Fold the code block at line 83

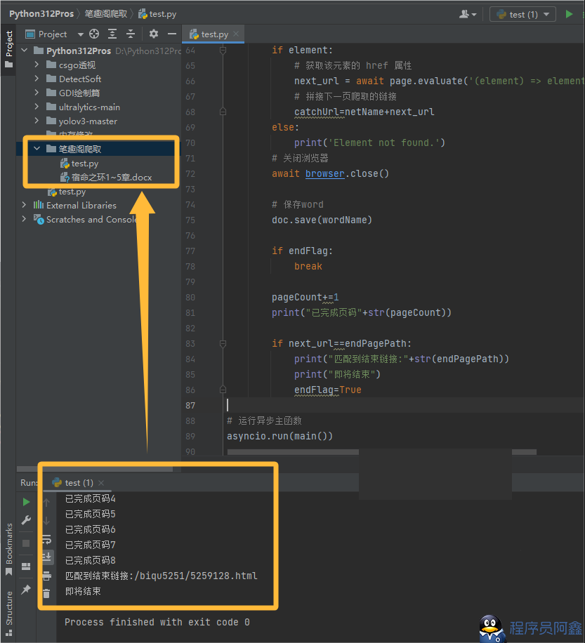[223, 344]
